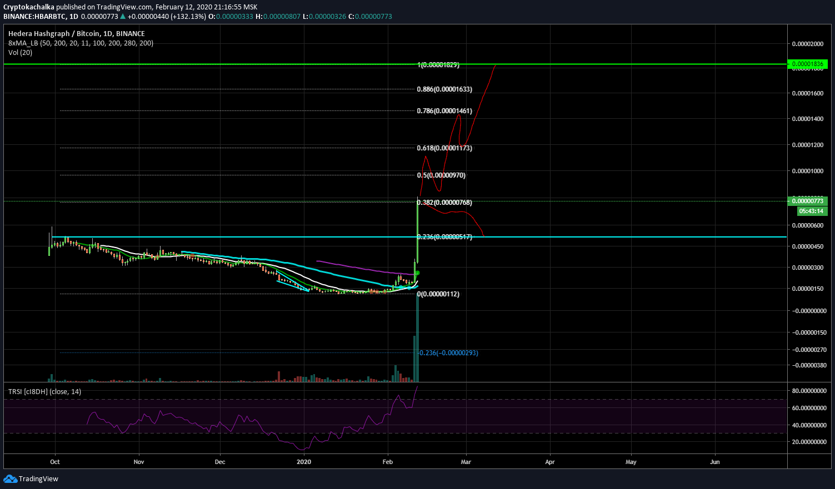Click the TradingView cloud logo icon

coord(10,478)
